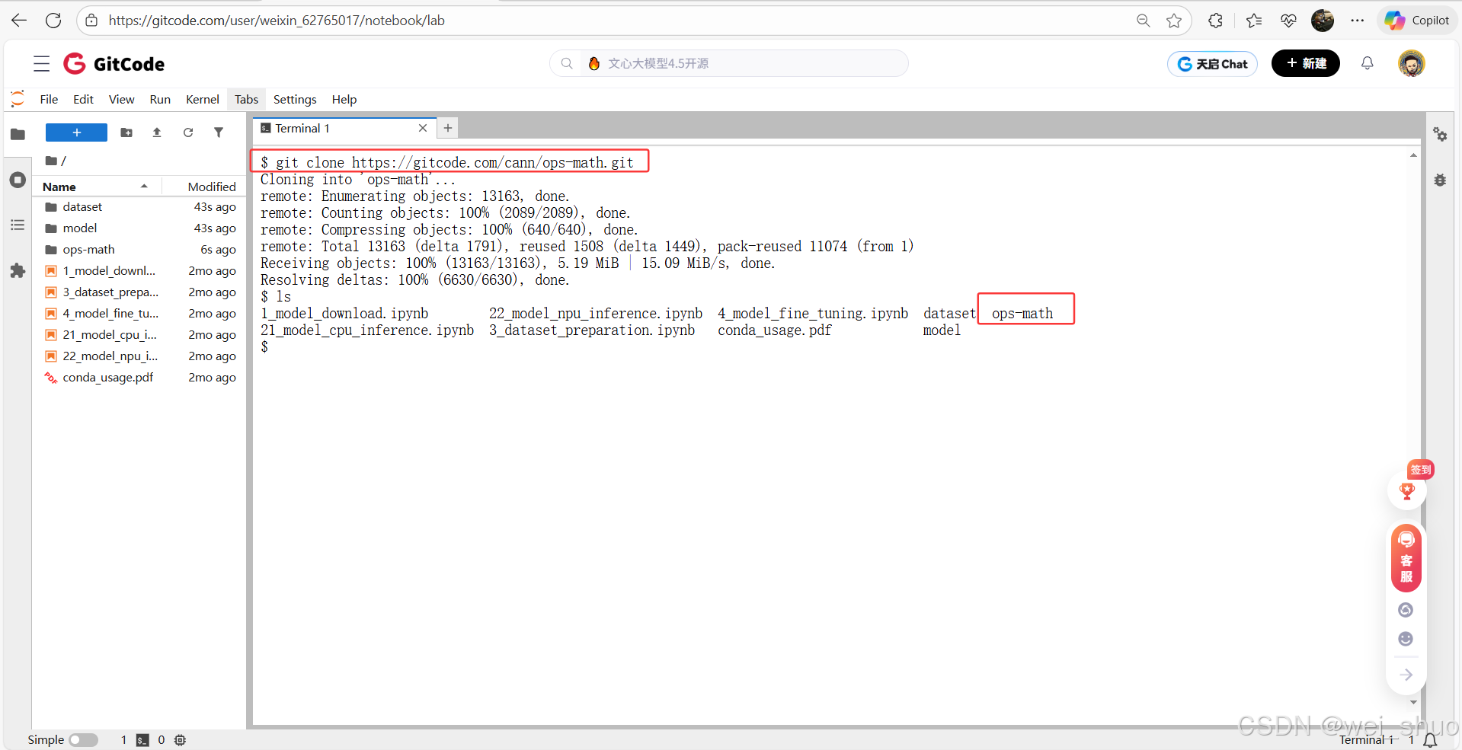
Task: Click the kernel status gear icon
Action: 181,740
